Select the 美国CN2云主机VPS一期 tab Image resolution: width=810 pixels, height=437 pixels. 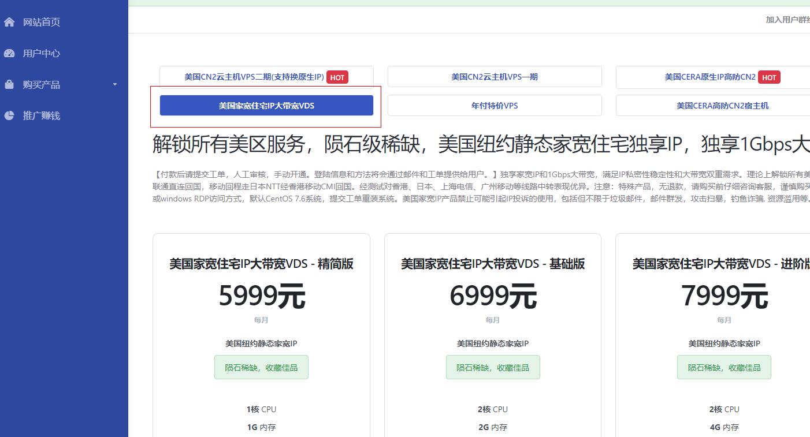tap(495, 77)
